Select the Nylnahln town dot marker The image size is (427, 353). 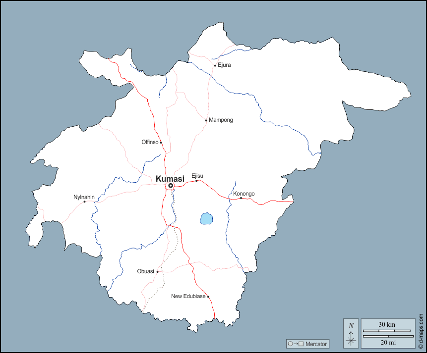pos(84,202)
